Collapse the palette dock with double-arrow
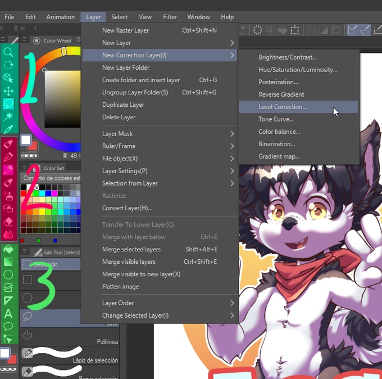 pyautogui.click(x=23, y=29)
